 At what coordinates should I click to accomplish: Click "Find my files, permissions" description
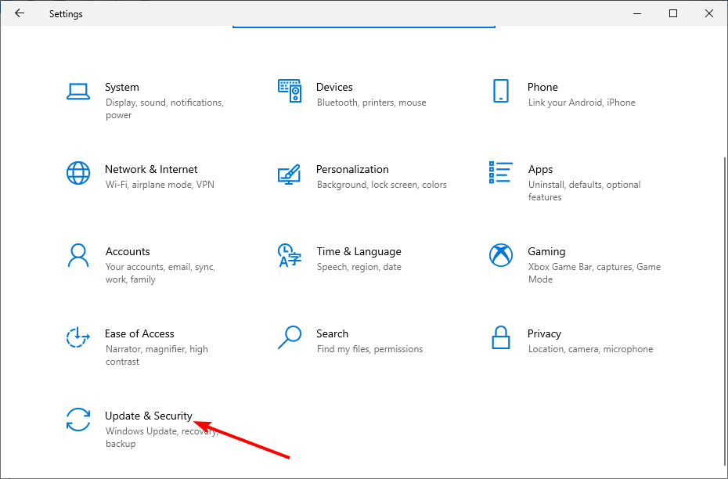[369, 349]
